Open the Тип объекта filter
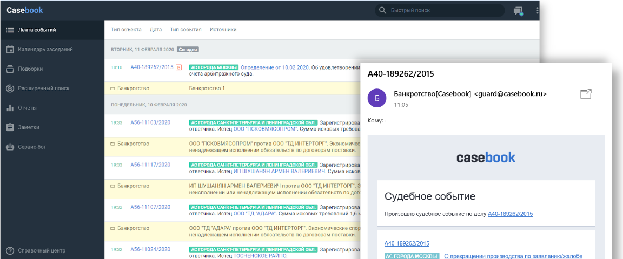 point(127,29)
